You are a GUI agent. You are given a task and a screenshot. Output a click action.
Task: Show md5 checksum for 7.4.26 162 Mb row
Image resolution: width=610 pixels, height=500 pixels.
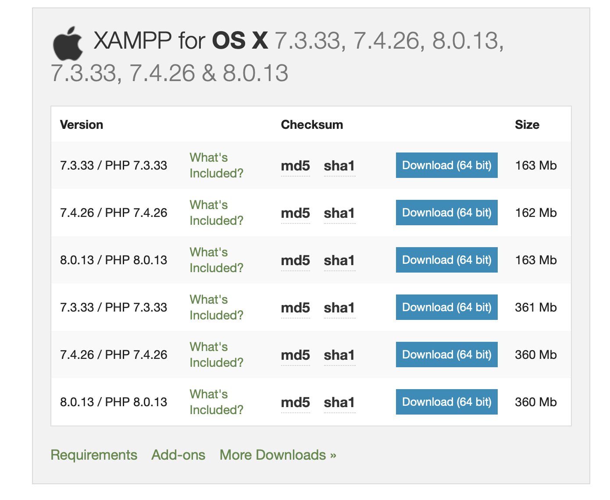click(x=295, y=213)
